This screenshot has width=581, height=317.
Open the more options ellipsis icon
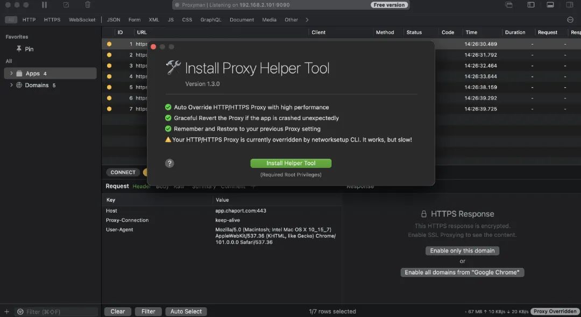coord(570,20)
